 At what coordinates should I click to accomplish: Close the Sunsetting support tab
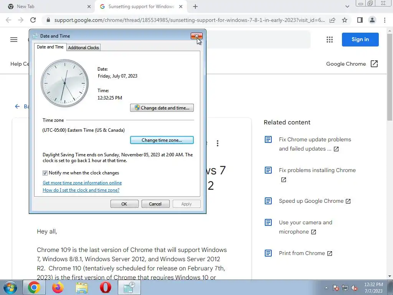pyautogui.click(x=181, y=7)
